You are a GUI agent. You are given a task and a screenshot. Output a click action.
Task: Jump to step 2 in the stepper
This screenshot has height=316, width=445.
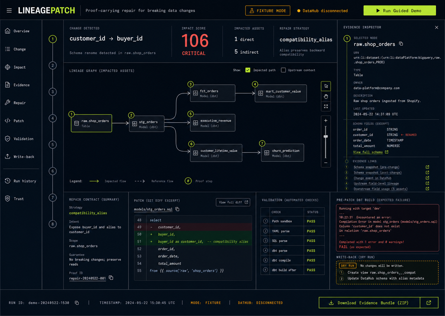(53, 65)
